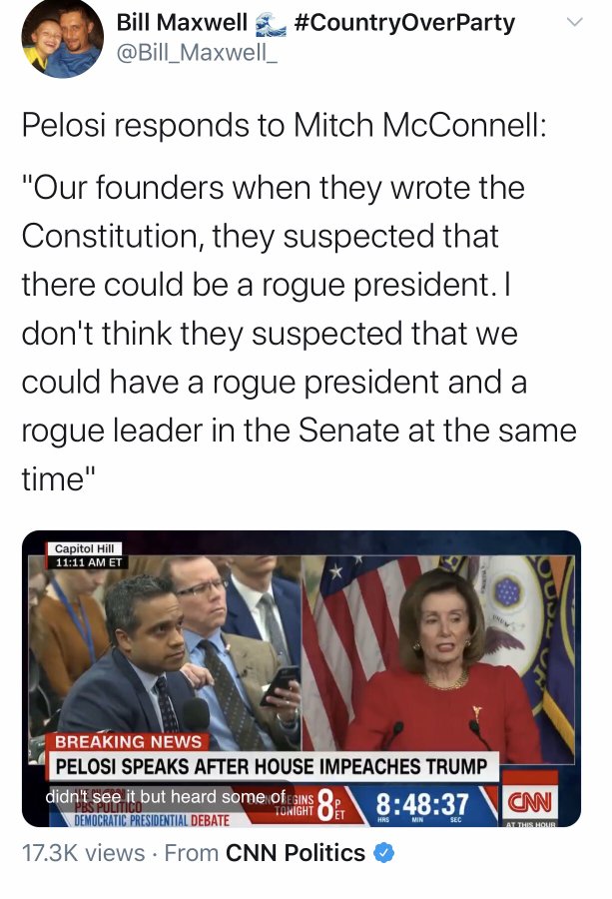This screenshot has height=899, width=612.
Task: Expand the tweet options chevron
Action: point(574,22)
